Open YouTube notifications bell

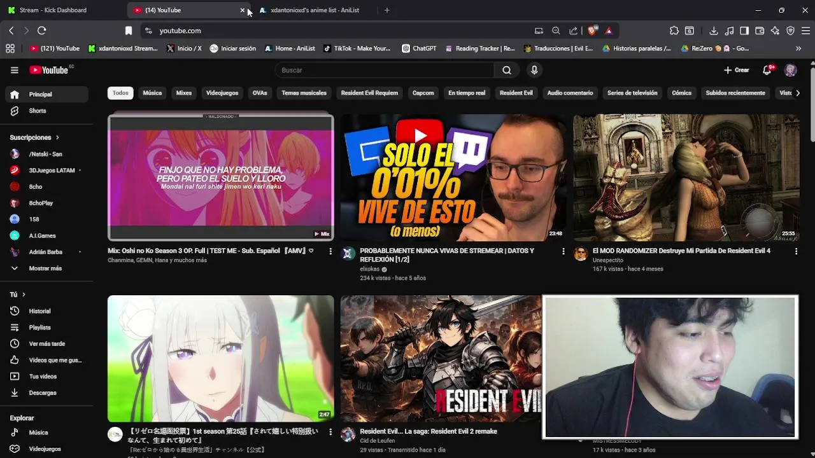[x=767, y=70]
